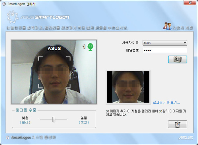Screen dimensions: 198x145
Task: Open the 사용자 계정 user accounts icon
Action: point(167,26)
